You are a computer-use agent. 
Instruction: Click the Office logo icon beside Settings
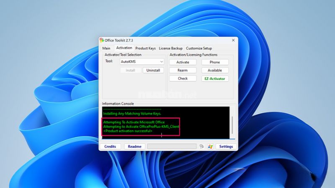[x=202, y=147]
